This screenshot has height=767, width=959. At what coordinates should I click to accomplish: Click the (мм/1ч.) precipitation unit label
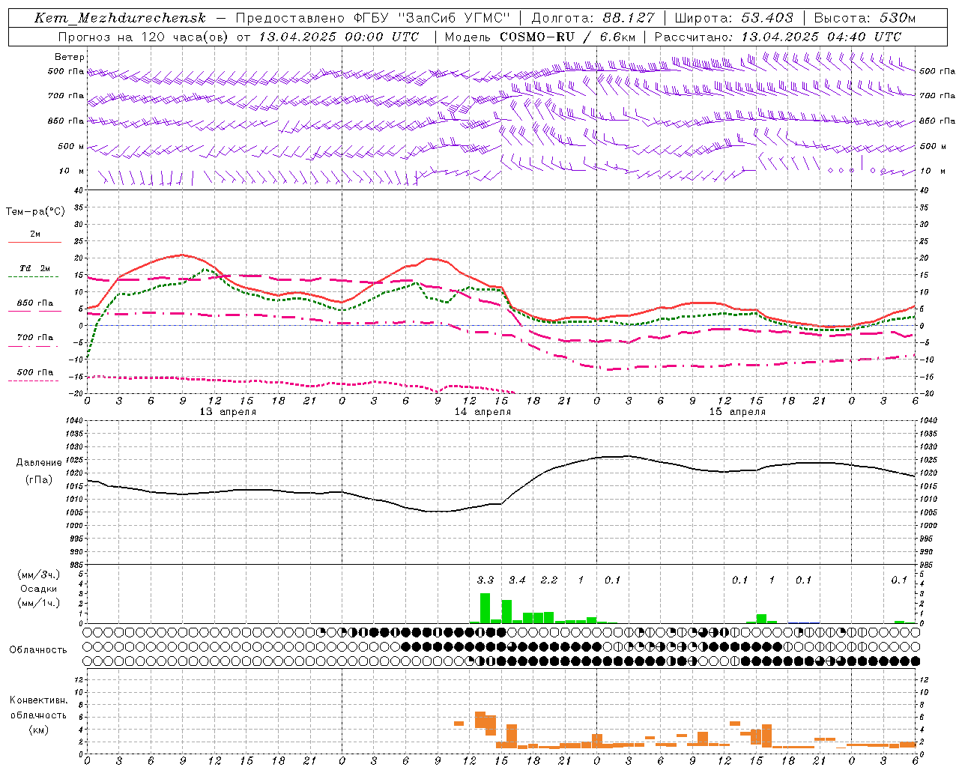point(38,603)
